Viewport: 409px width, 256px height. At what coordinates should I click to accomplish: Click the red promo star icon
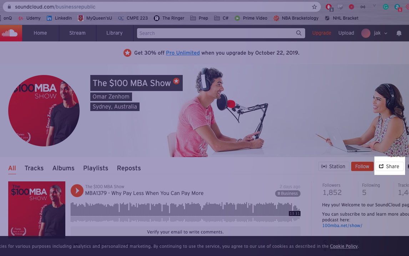click(x=127, y=53)
